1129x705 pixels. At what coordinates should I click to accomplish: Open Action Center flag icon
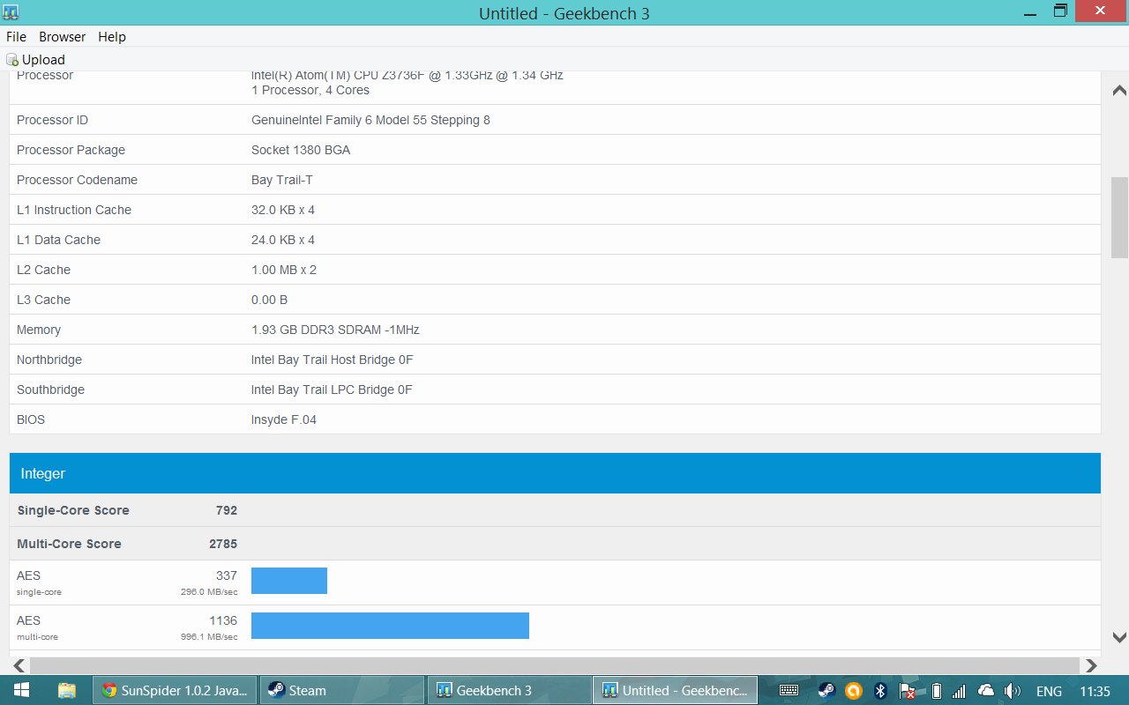tap(906, 690)
